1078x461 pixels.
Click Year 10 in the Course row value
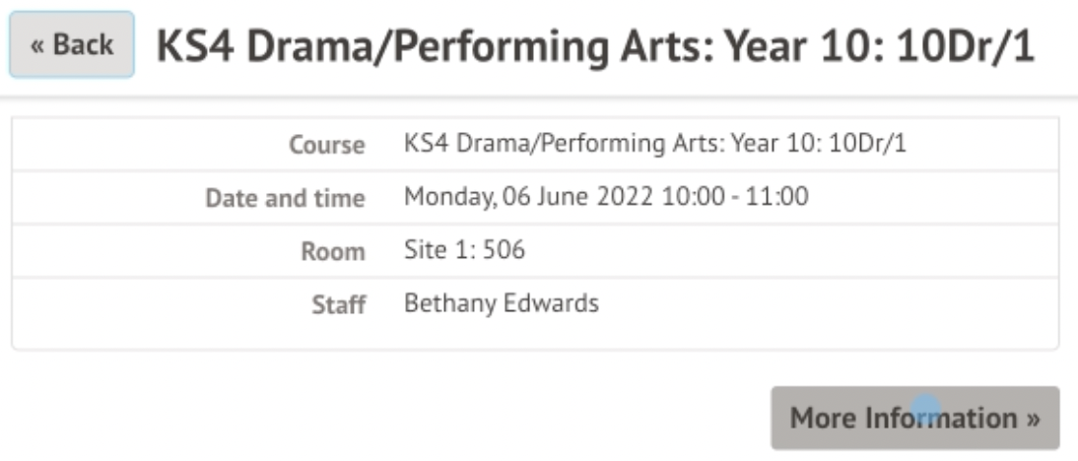775,144
